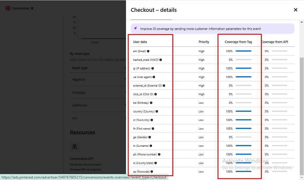Click the em (Email) tag coverage bar

tap(243, 51)
